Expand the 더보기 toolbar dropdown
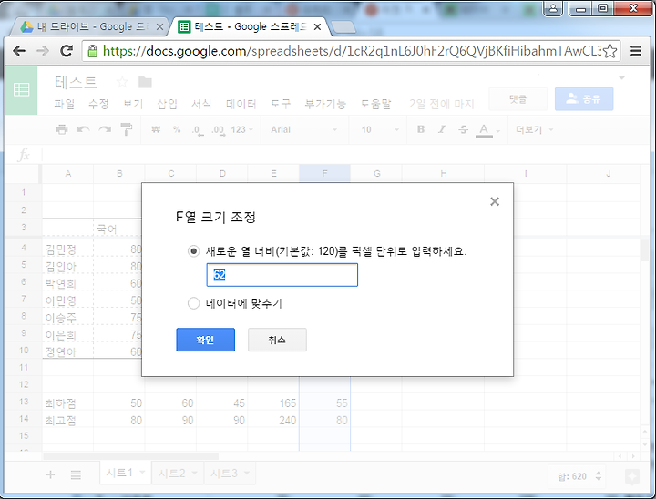This screenshot has height=499, width=656. tap(534, 129)
